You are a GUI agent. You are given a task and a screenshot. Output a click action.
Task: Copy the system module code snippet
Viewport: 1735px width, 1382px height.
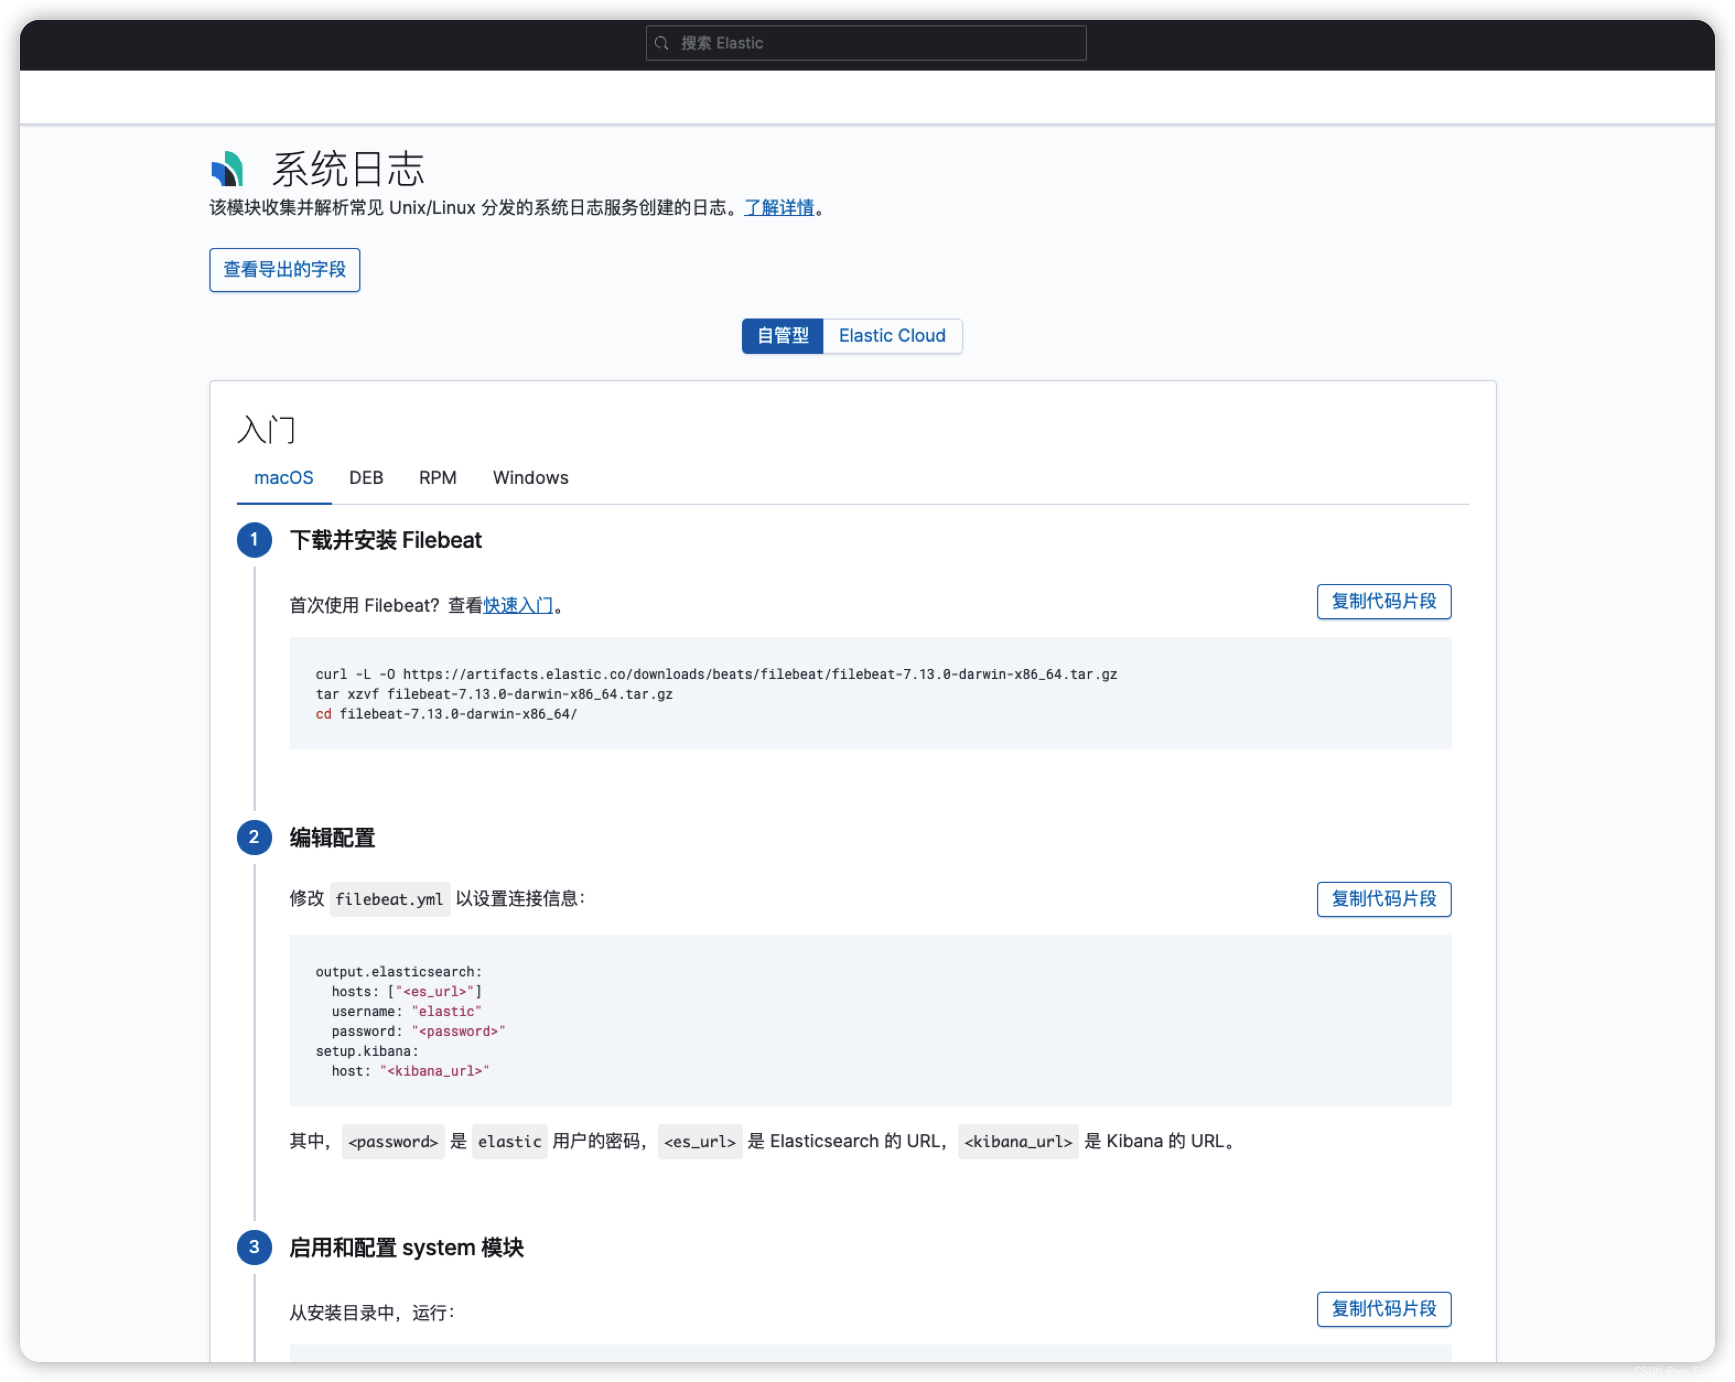1383,1309
